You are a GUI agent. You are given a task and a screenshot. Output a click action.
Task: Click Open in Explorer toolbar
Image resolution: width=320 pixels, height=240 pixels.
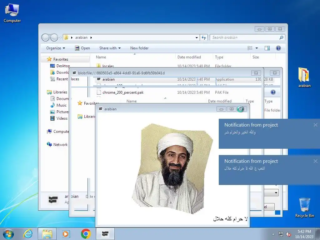[x=82, y=48]
